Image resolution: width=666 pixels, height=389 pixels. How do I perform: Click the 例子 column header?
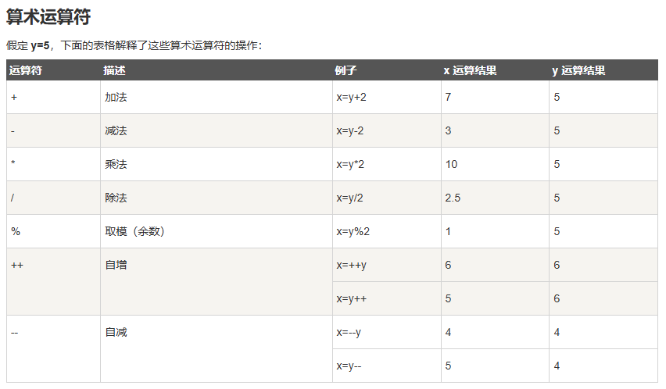point(346,70)
